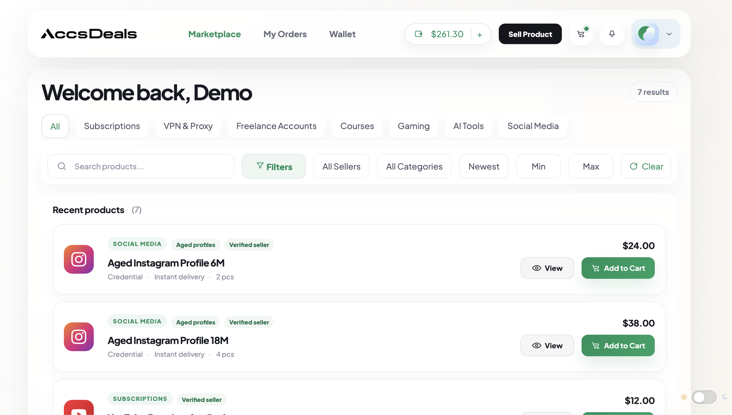Add funds with the plus button
Screen dimensions: 732x415
click(x=480, y=34)
